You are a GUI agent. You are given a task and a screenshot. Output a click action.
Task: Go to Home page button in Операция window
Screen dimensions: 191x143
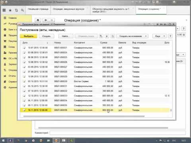[x=38, y=20]
